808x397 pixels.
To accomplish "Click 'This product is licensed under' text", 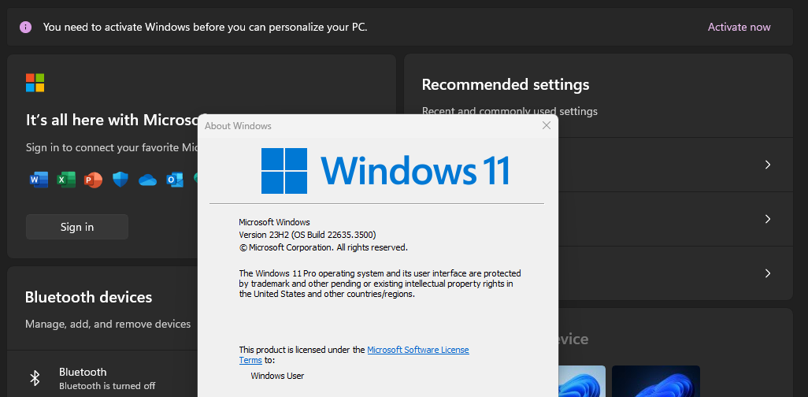I will (302, 350).
